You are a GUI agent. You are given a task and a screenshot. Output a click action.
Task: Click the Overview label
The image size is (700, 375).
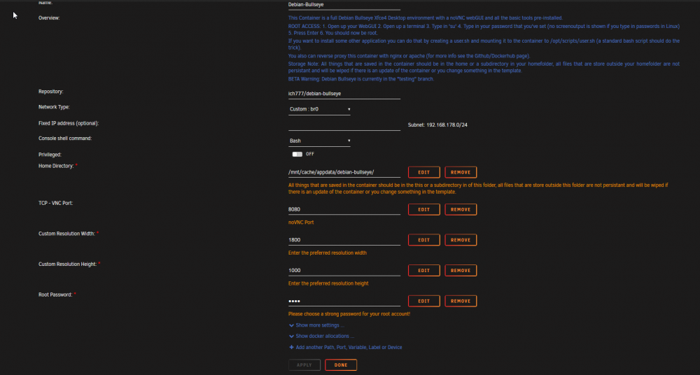click(49, 18)
